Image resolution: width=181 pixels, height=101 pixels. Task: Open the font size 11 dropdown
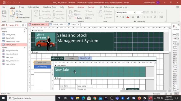(142, 12)
